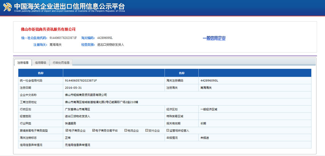Click the China Customs key logo icon
This screenshot has height=156, width=325.
coord(8,7)
